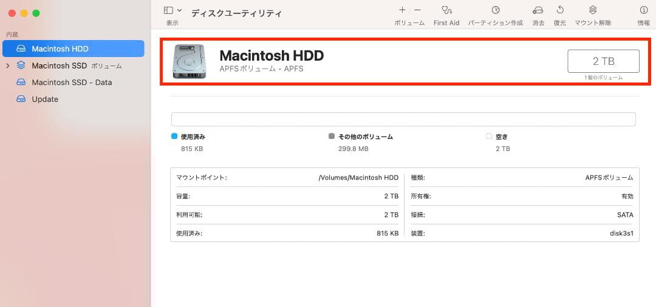Click the blue 使用済み legend swatch

[174, 136]
